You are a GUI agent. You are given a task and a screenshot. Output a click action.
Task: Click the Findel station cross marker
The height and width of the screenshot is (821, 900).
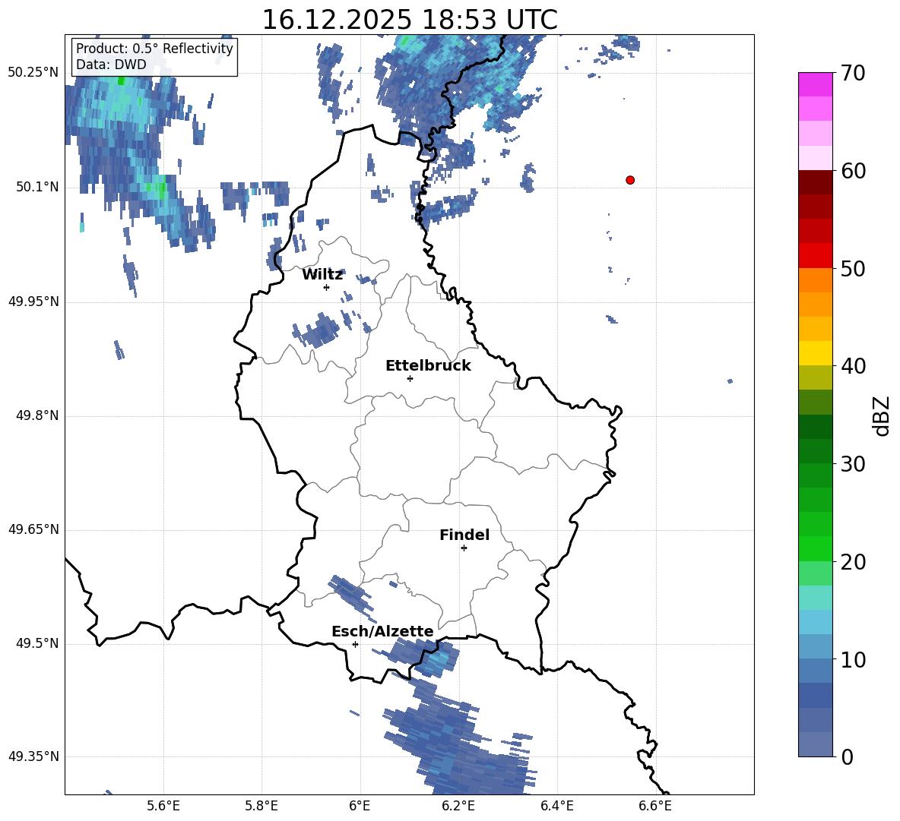pyautogui.click(x=464, y=548)
